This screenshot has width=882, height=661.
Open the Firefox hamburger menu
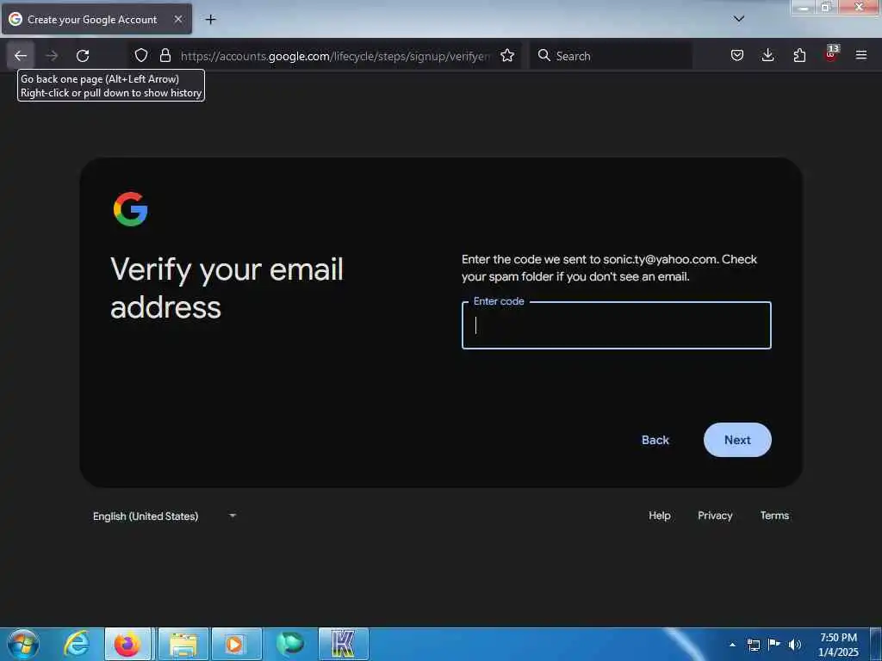[x=861, y=55]
